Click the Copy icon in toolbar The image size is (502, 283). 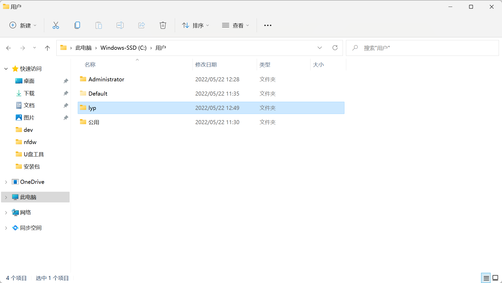(77, 25)
